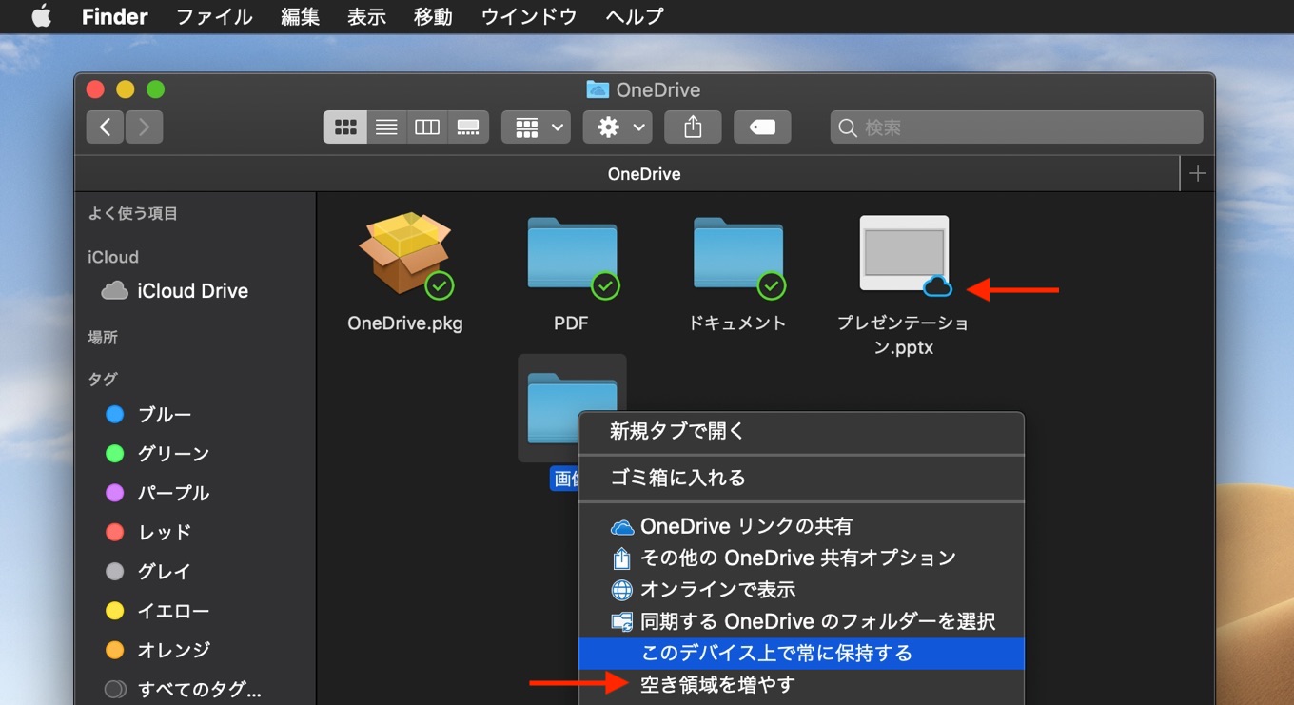This screenshot has width=1294, height=705.
Task: Switch to list view
Action: tap(386, 127)
